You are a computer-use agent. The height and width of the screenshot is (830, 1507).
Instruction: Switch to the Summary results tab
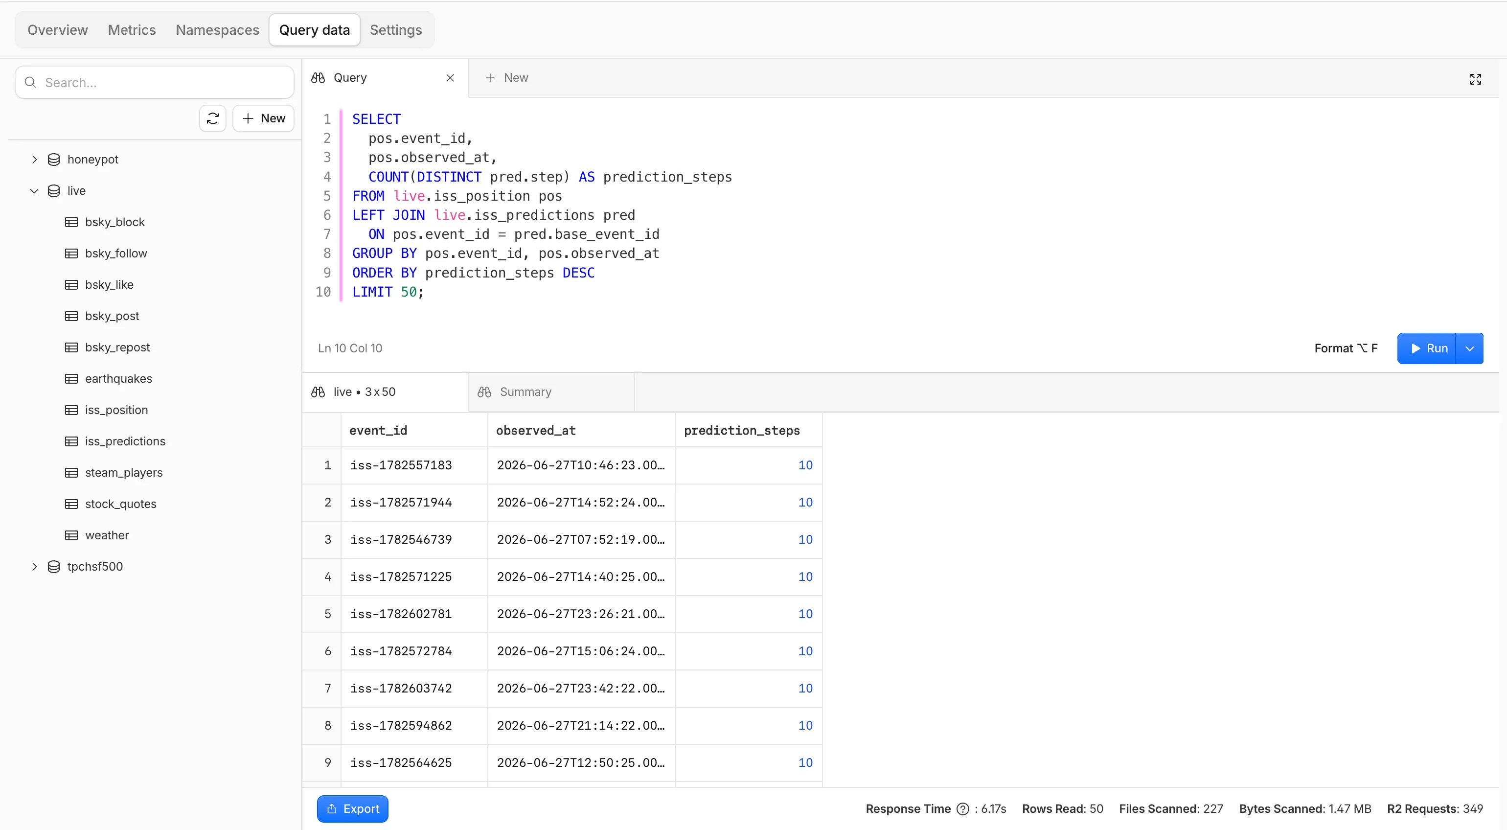click(551, 392)
